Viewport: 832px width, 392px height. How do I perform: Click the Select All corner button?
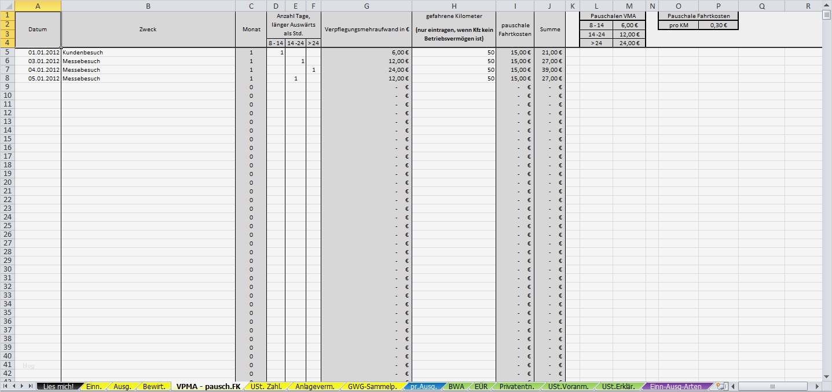(x=6, y=6)
